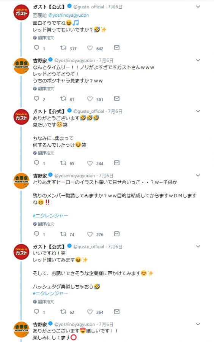Open the more-options chevron on first Gusto tweet
The width and height of the screenshot is (214, 342).
(x=198, y=7)
